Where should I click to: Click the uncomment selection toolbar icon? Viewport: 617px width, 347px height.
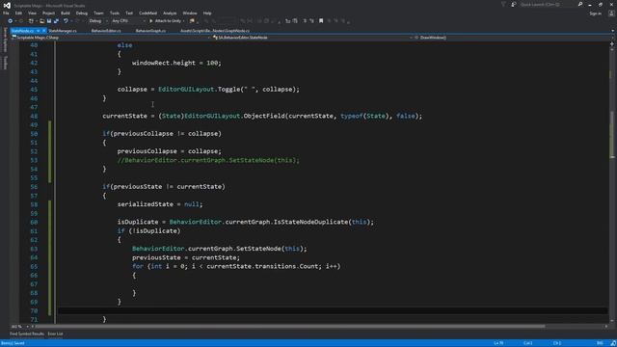(x=312, y=21)
